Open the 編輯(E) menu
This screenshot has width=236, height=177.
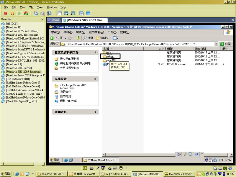(68, 32)
